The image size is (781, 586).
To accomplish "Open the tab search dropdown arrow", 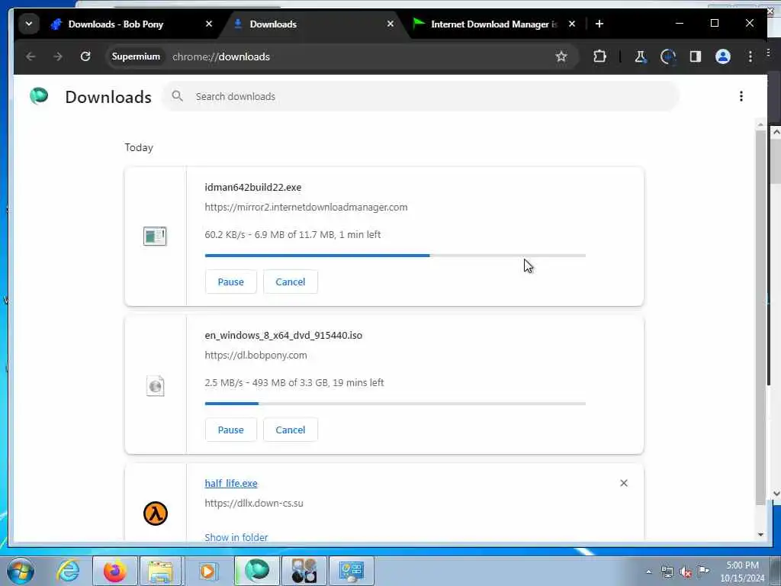I will [29, 24].
